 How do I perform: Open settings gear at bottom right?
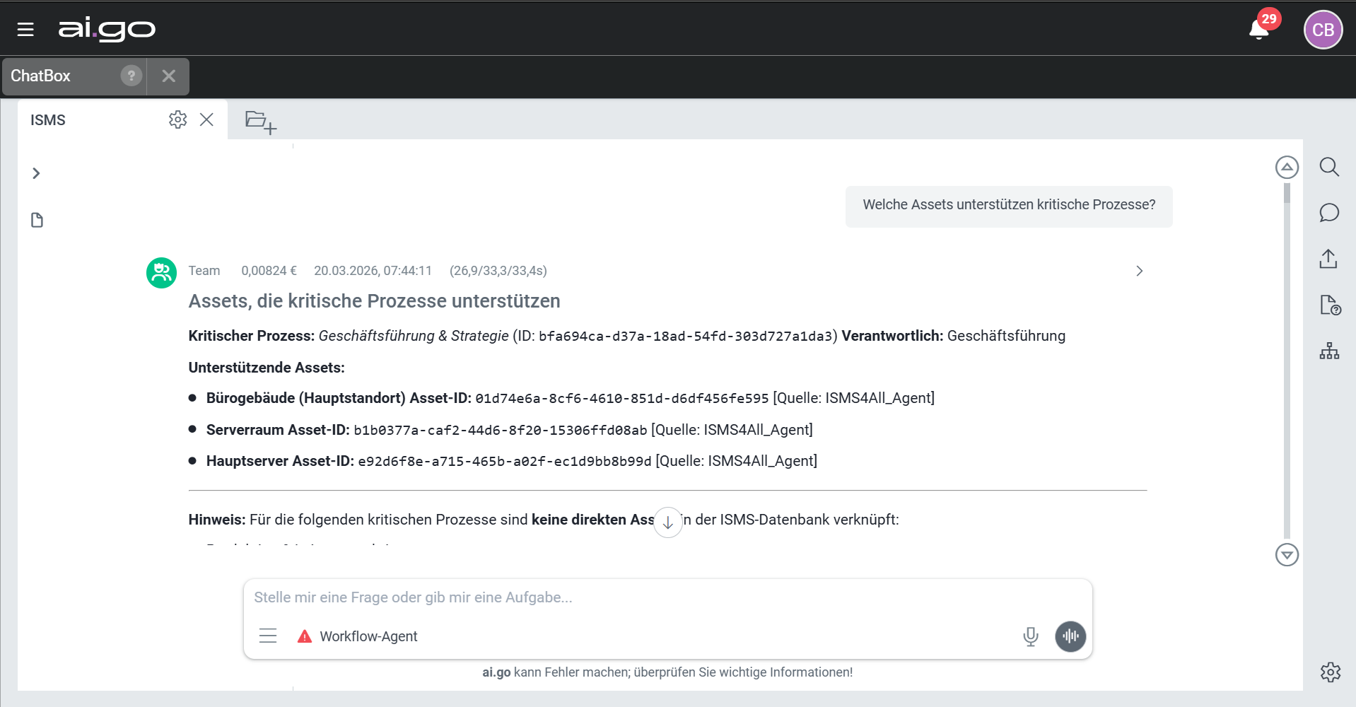pyautogui.click(x=1330, y=672)
